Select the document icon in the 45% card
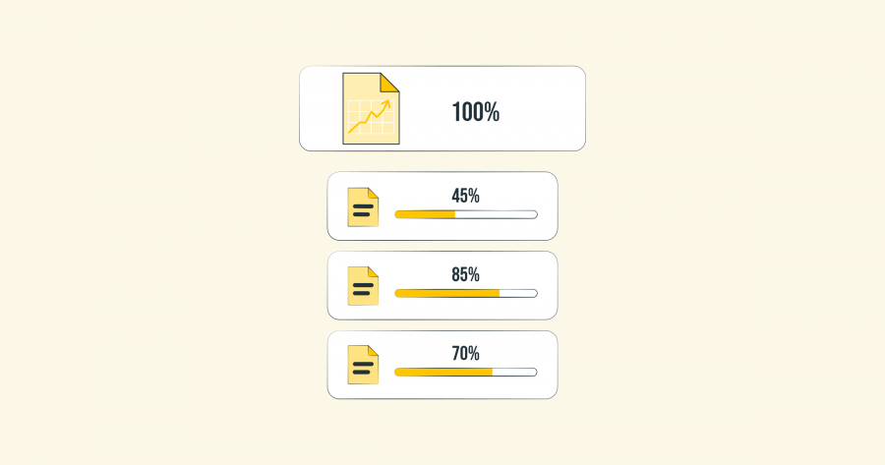Viewport: 885px width, 465px height. 363,207
